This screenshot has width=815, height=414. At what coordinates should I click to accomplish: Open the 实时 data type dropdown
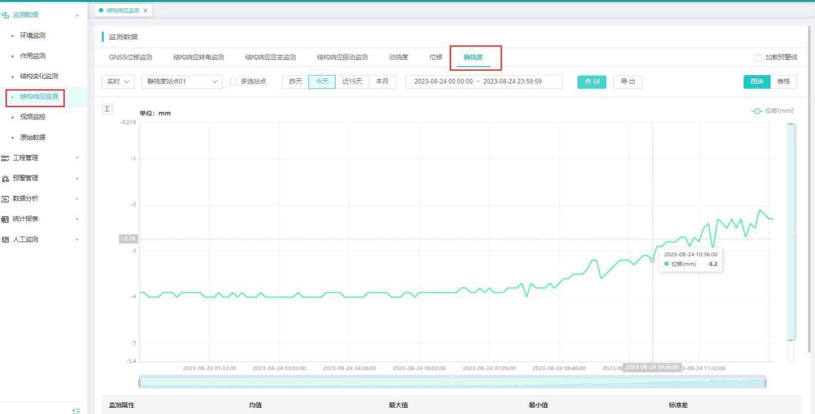tap(118, 81)
